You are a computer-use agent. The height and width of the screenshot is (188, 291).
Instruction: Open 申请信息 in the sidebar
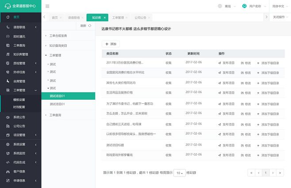click(19, 180)
